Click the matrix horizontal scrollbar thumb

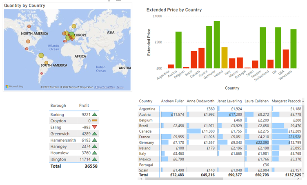click(184, 179)
